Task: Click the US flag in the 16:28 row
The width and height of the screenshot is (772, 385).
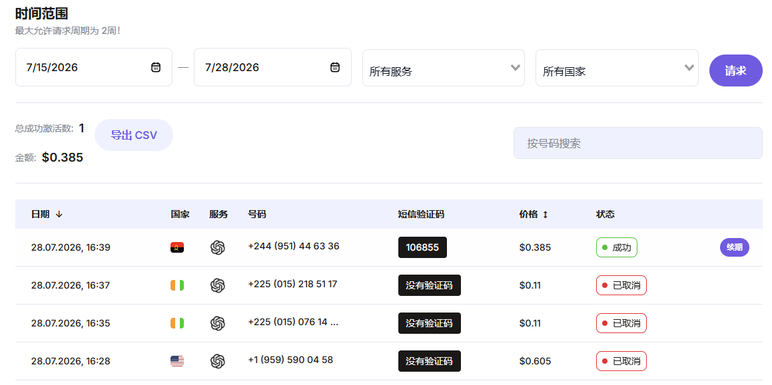Action: [x=177, y=361]
